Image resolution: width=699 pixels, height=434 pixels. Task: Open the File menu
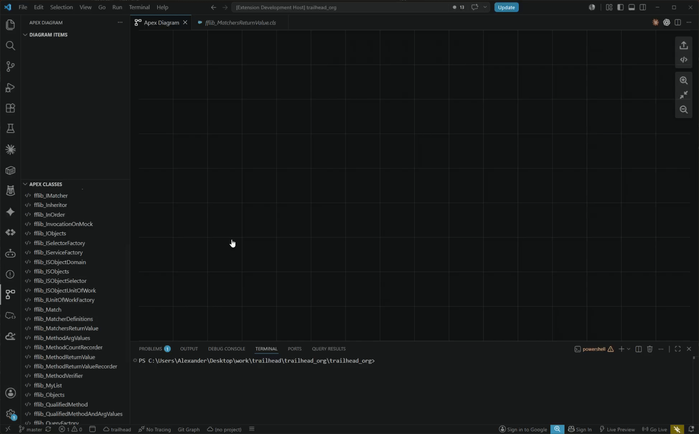click(x=23, y=7)
